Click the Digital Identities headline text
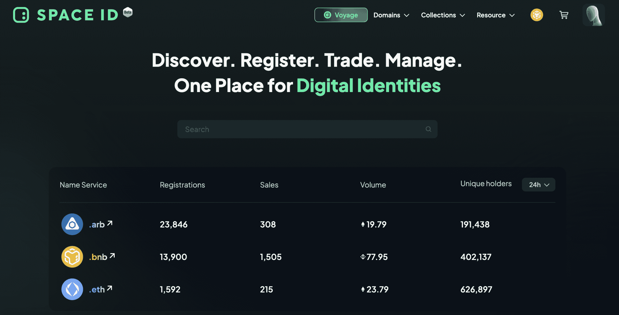This screenshot has height=315, width=619. (369, 85)
